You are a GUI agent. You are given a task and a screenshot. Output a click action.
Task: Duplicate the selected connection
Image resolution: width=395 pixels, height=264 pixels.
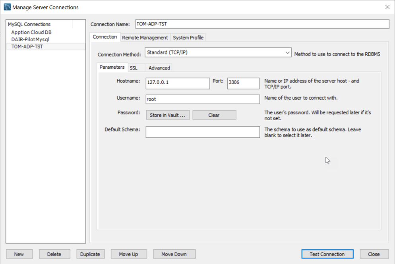(90, 254)
